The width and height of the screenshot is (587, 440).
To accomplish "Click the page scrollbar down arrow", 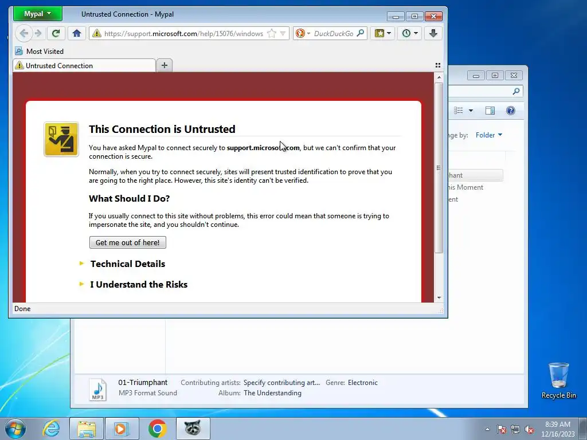I will (439, 298).
